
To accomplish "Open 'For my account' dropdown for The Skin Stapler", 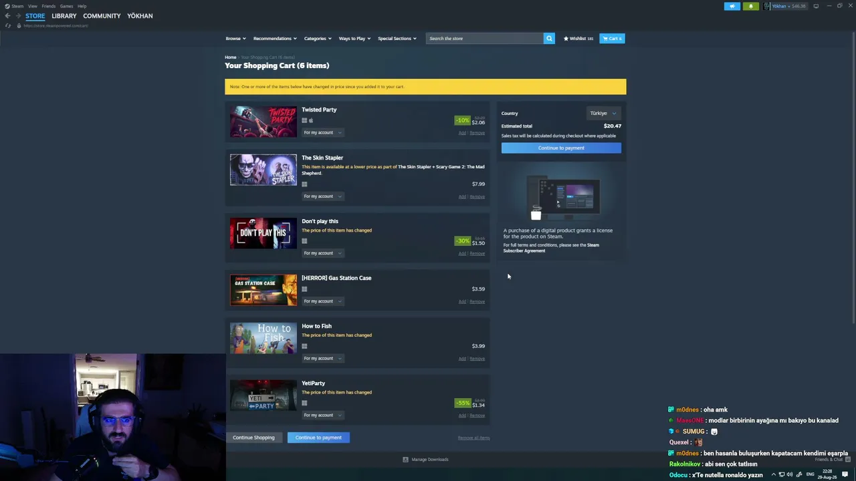I will coord(323,196).
